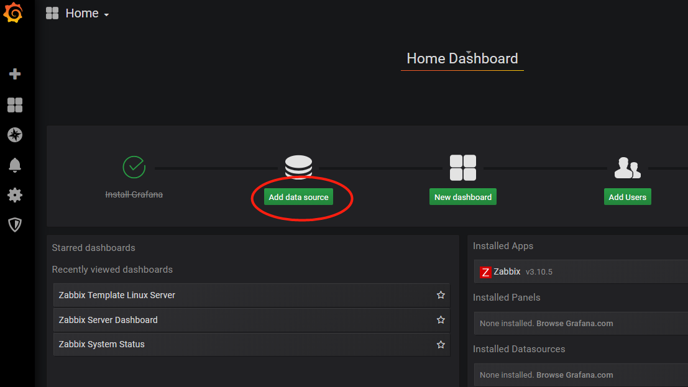
Task: Open Configuration gear icon in sidebar
Action: 15,195
